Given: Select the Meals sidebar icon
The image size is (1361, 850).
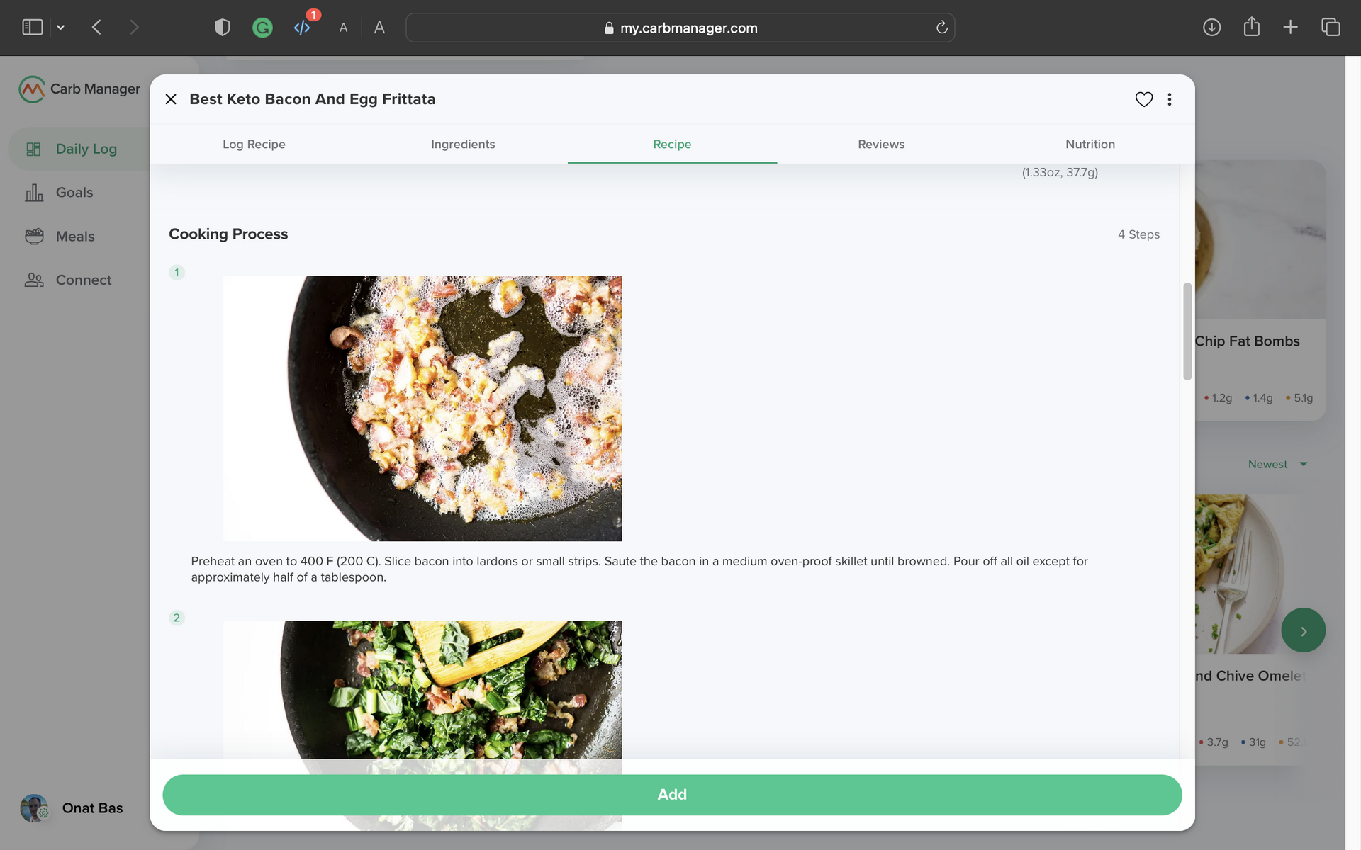Looking at the screenshot, I should [34, 237].
